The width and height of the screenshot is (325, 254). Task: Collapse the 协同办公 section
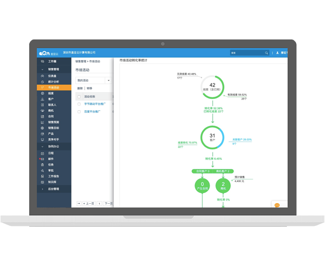click(42, 146)
